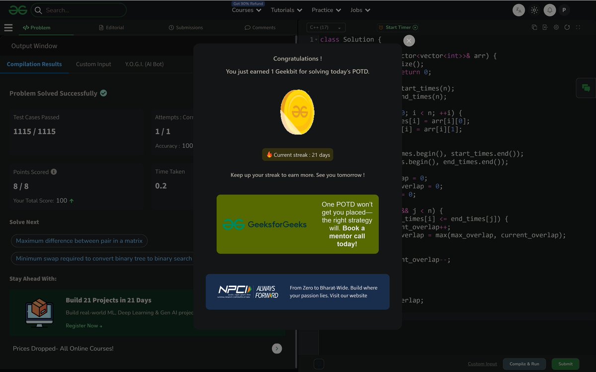Click the small square icon below editor

pyautogui.click(x=319, y=364)
